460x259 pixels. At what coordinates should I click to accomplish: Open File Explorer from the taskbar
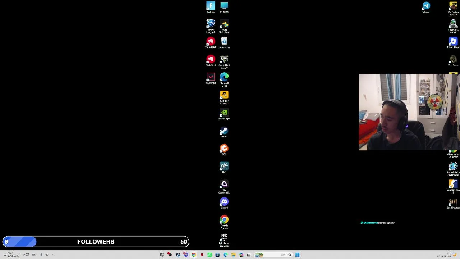pyautogui.click(x=233, y=255)
